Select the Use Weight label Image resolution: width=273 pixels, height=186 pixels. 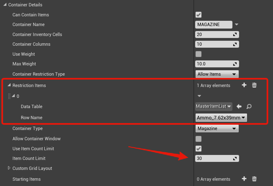coord(24,54)
